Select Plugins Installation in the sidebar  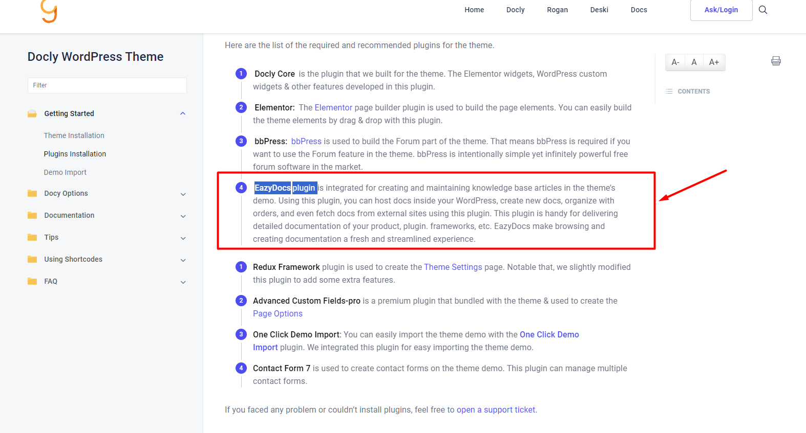[75, 154]
